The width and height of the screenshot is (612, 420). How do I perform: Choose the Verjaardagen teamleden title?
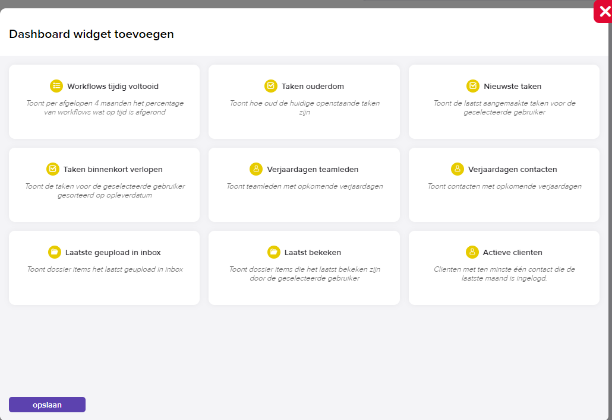click(x=313, y=170)
